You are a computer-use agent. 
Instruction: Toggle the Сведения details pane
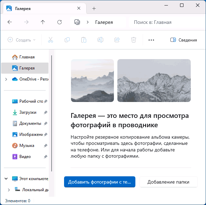183,40
